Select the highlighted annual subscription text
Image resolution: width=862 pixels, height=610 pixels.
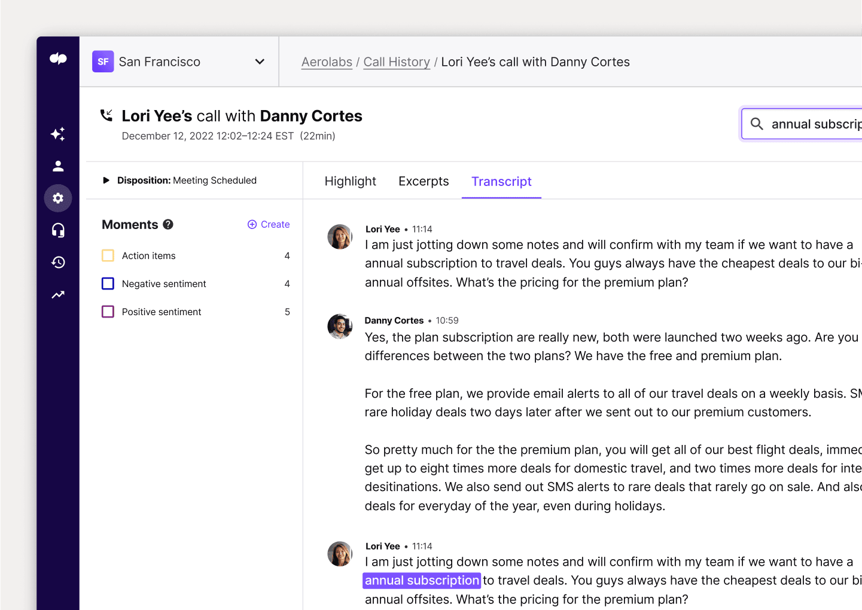[x=421, y=580]
